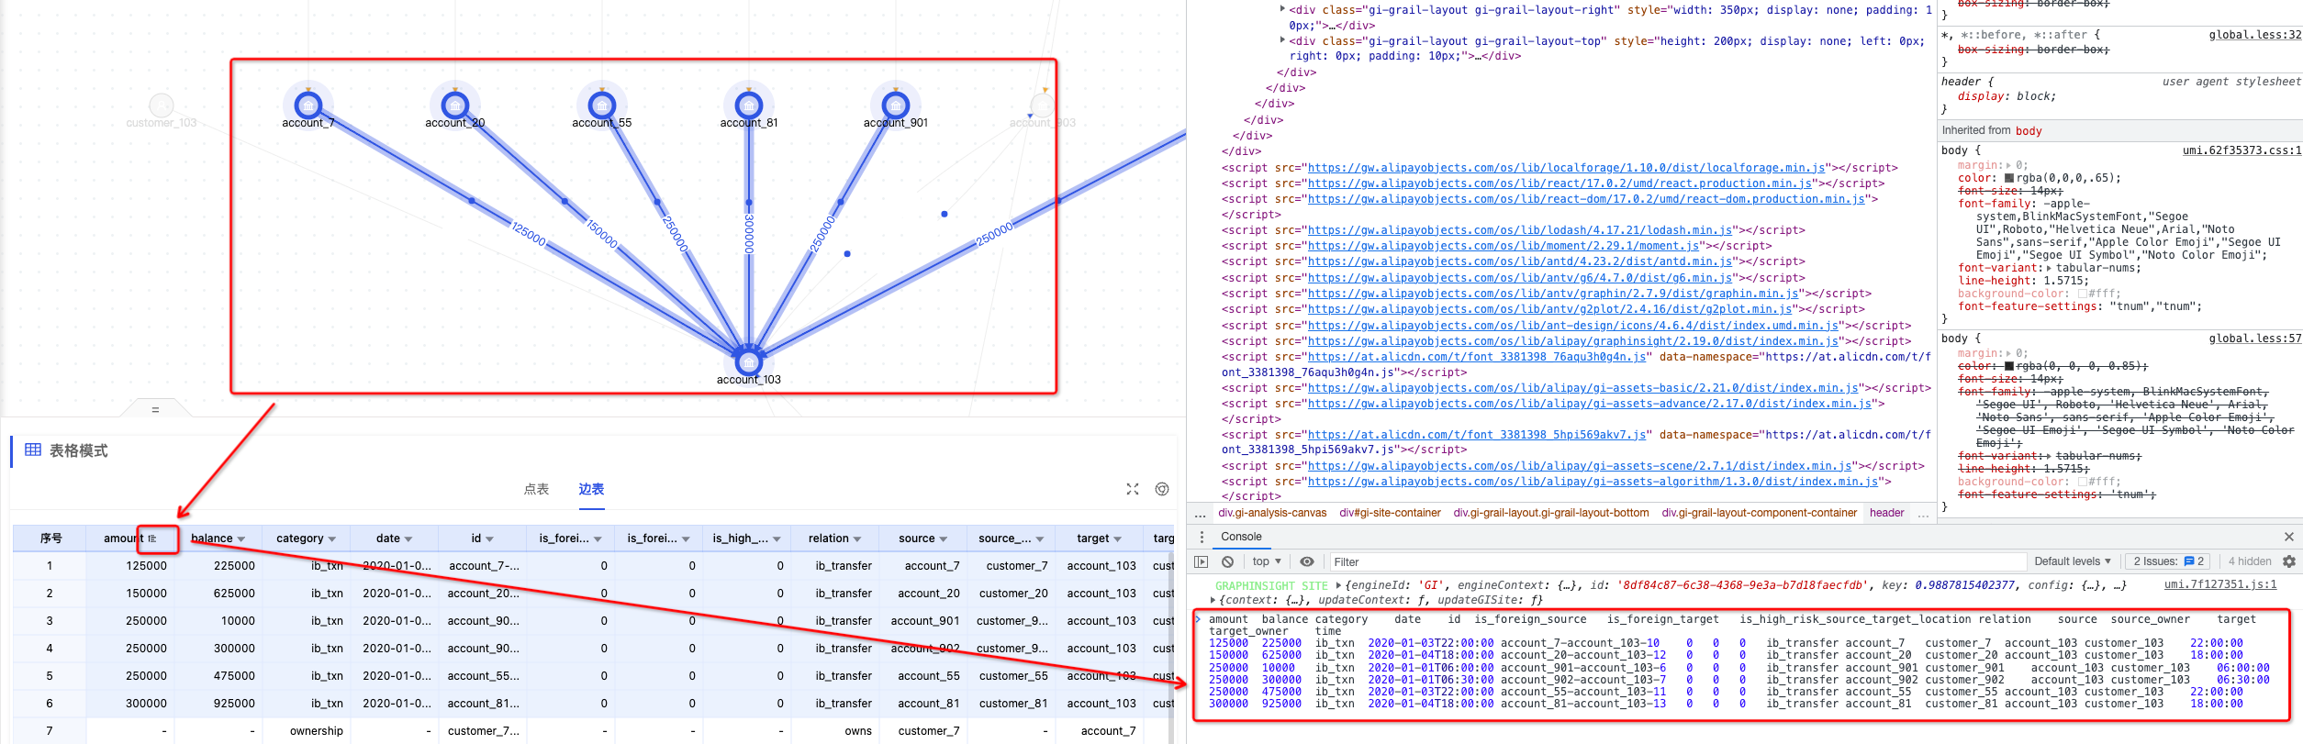Select div.gi-analysis-canvas breadcrumb

(1272, 513)
